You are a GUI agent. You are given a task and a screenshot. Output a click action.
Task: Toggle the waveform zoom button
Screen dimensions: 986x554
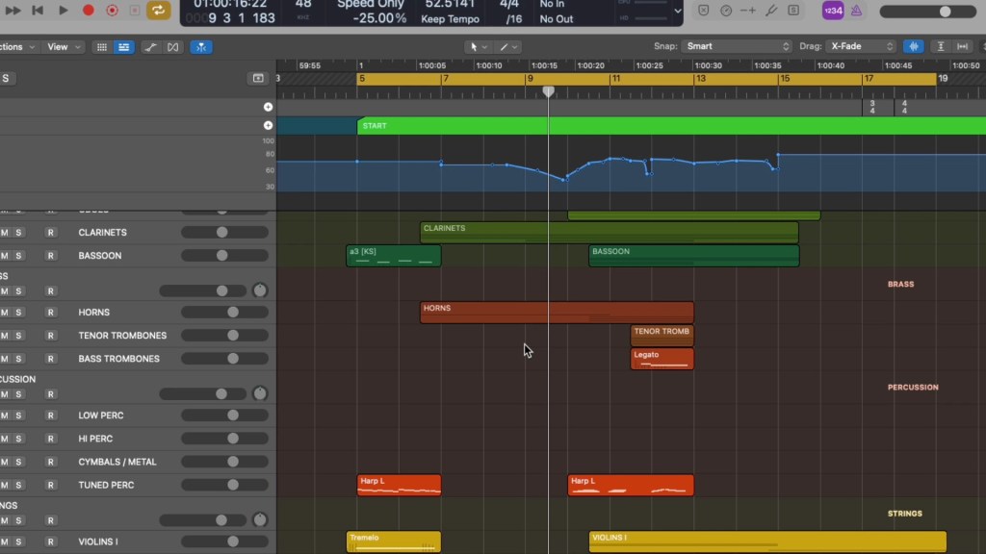[x=913, y=47]
